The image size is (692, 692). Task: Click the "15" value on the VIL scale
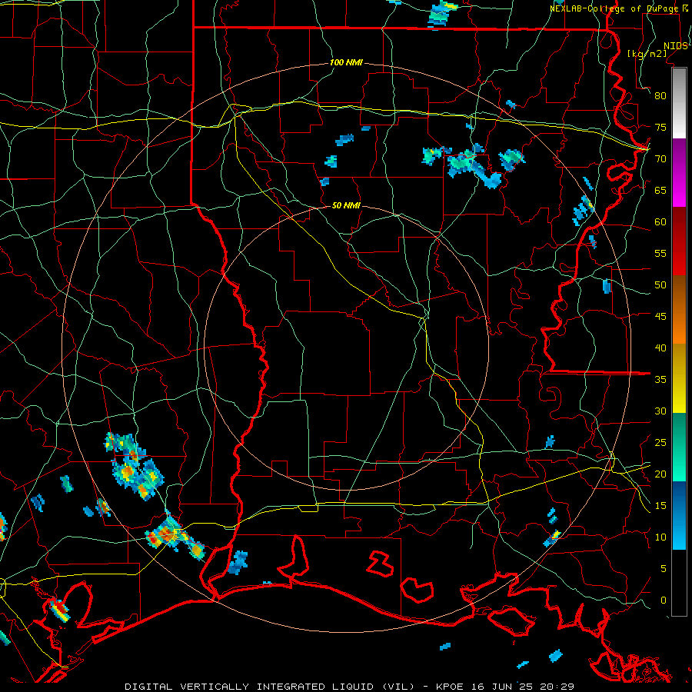click(x=660, y=506)
